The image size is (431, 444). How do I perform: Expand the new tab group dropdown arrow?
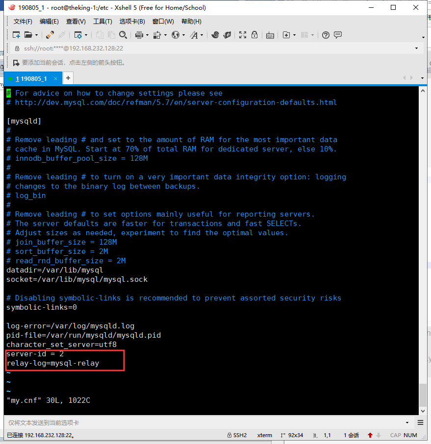(294, 35)
